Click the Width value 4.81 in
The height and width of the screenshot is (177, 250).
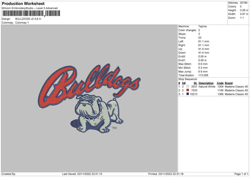click(x=244, y=14)
